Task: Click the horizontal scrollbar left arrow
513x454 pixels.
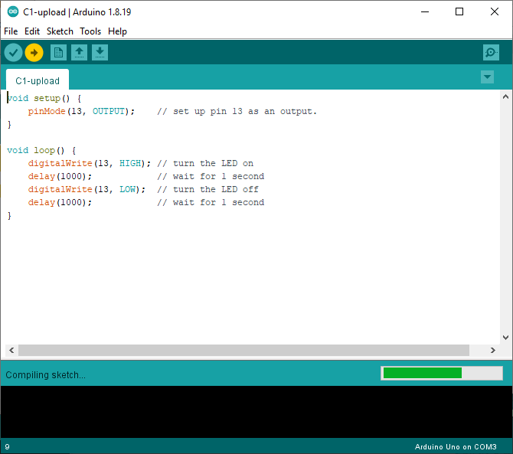Action: [x=11, y=351]
